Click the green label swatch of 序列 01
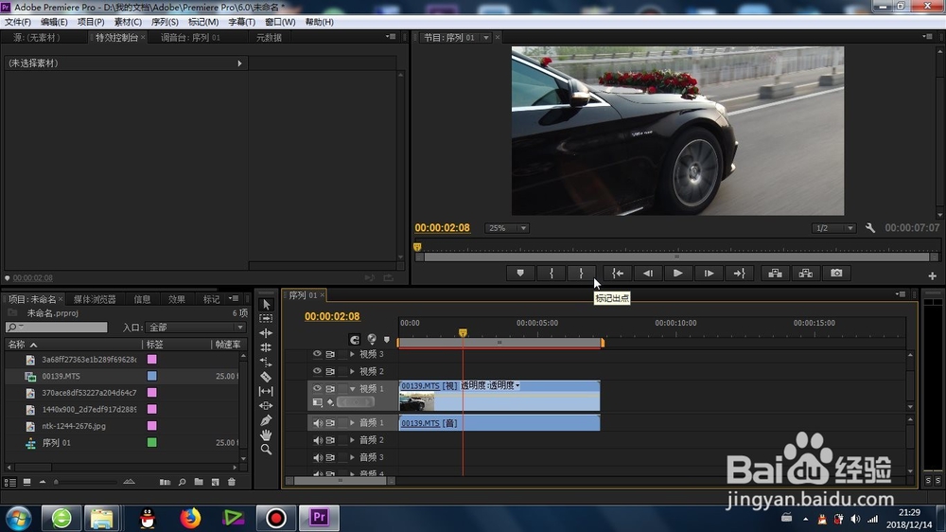 click(152, 443)
